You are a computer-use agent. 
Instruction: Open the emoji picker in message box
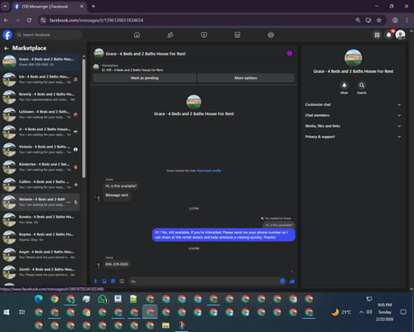click(282, 281)
